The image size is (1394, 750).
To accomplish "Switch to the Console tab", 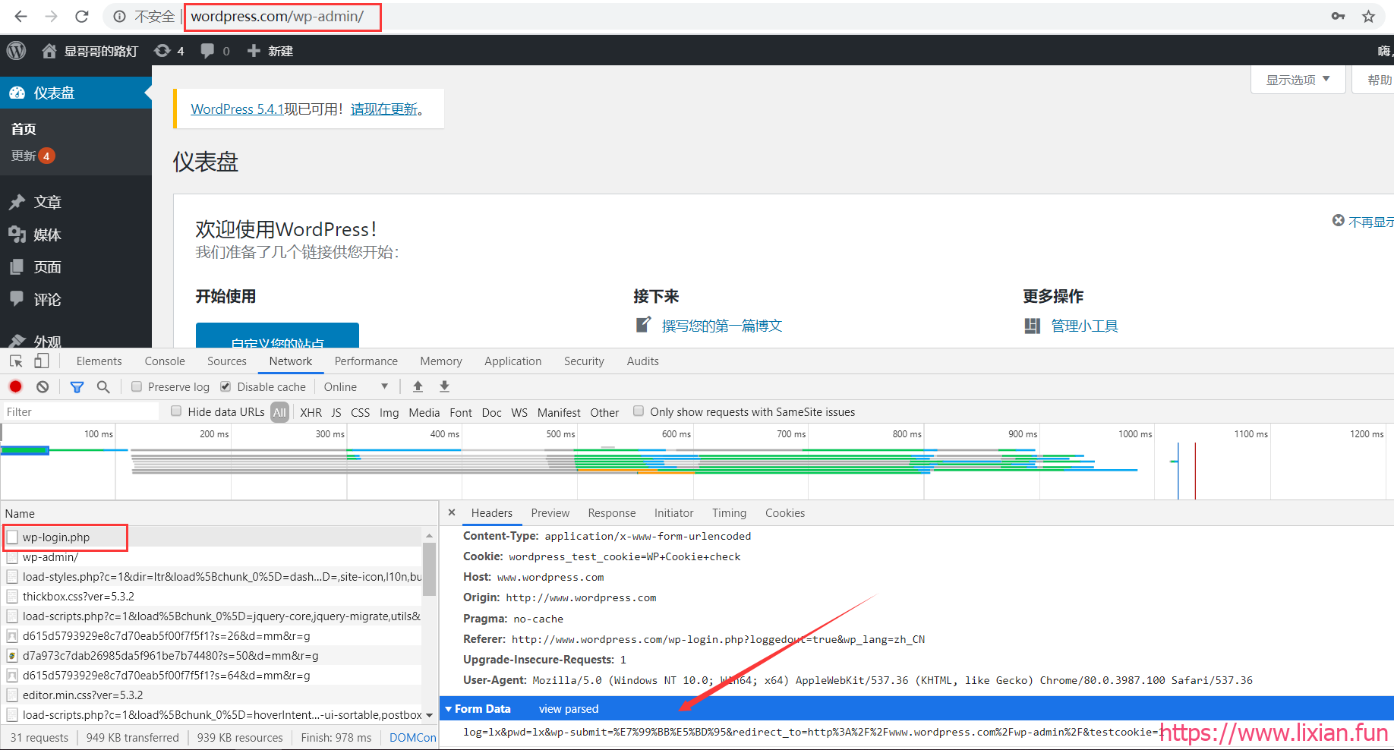I will coord(165,361).
